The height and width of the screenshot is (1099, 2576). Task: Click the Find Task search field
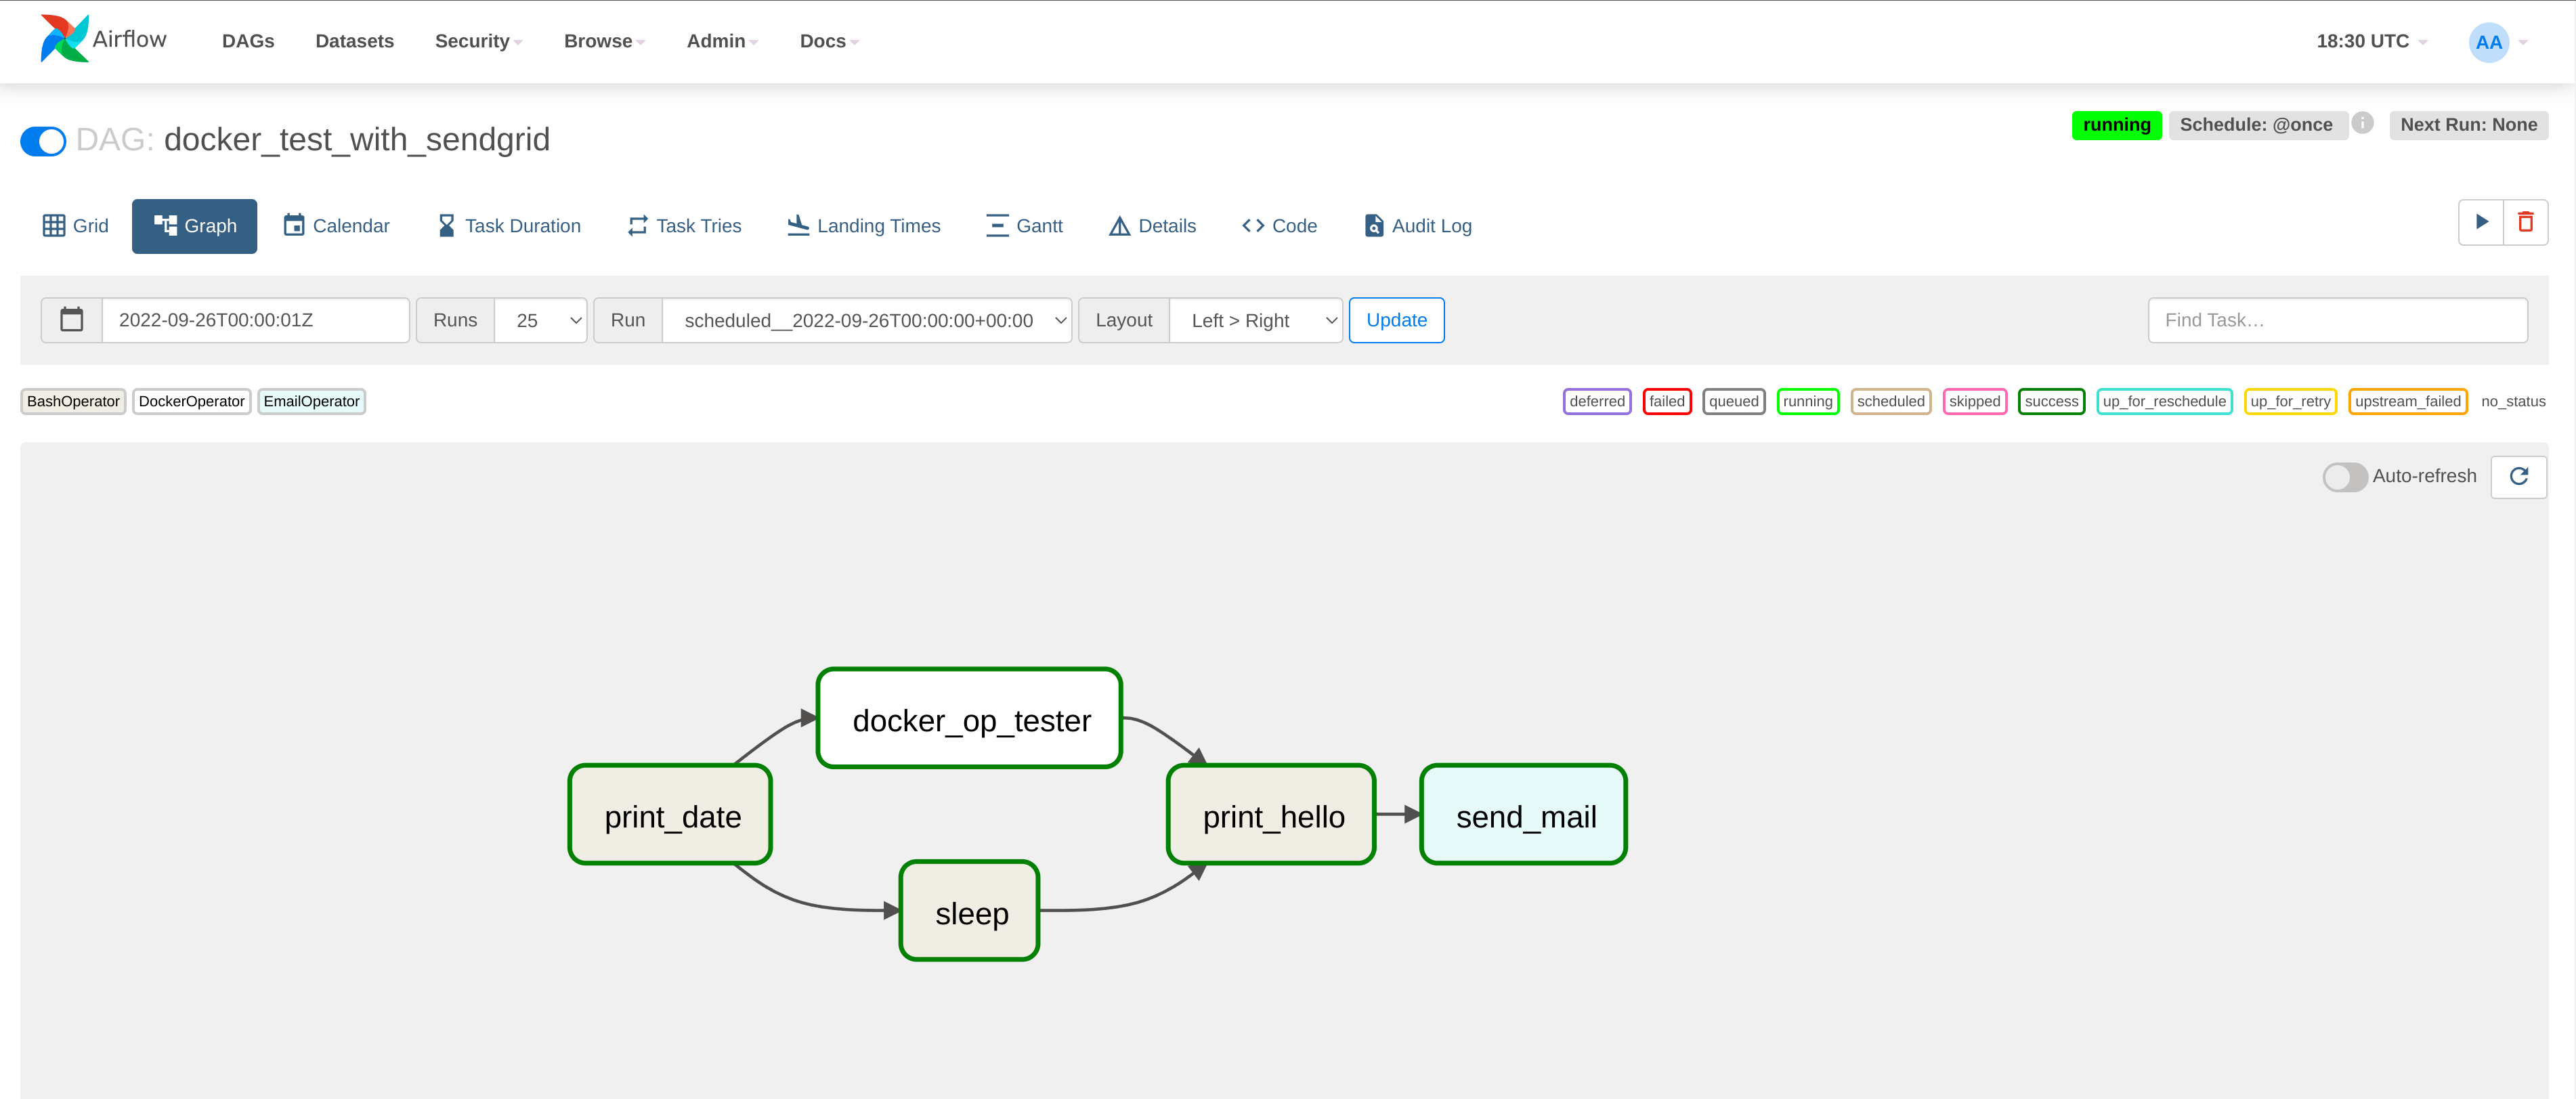pyautogui.click(x=2337, y=320)
